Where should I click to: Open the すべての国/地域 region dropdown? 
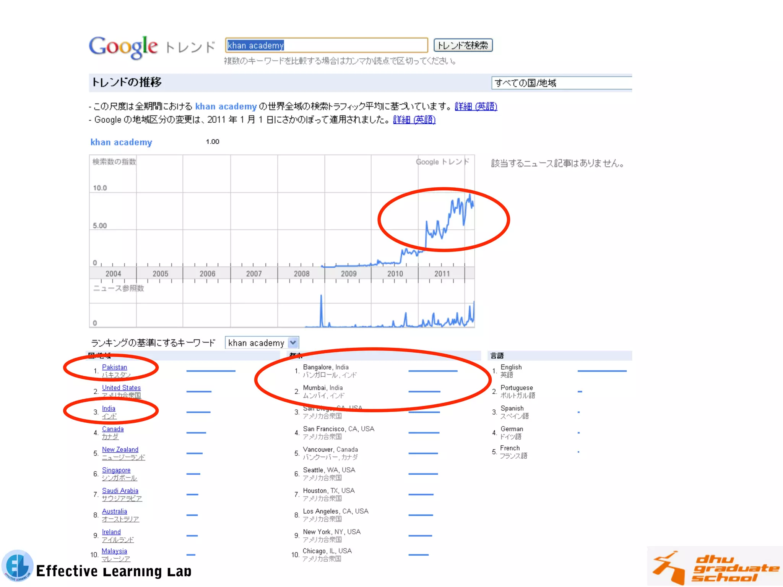(561, 83)
